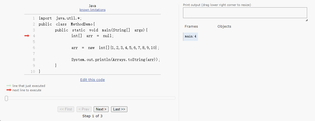Click the print output resize corner handle
This screenshot has width=315, height=121.
(306, 20)
